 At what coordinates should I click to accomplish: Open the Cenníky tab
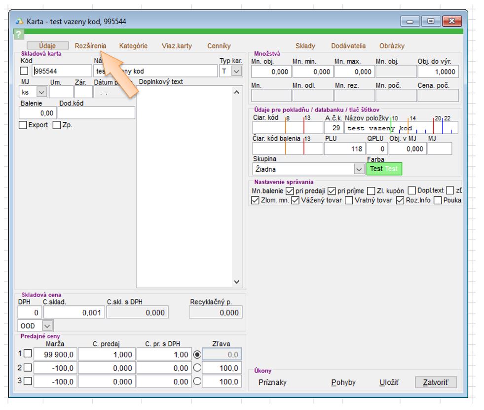[x=219, y=46]
